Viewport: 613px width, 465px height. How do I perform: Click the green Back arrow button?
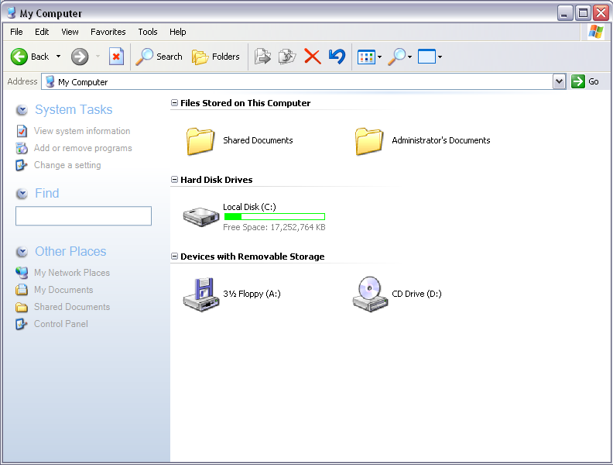(19, 57)
